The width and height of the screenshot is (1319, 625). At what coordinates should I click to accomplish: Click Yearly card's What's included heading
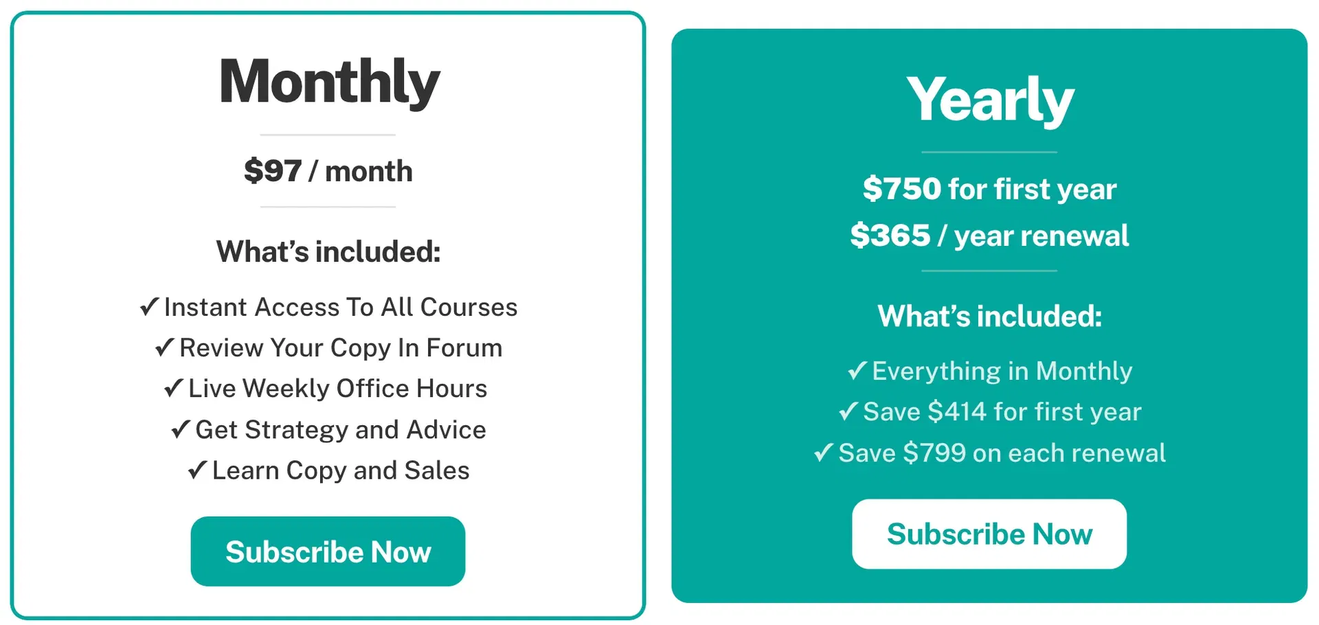tap(990, 316)
